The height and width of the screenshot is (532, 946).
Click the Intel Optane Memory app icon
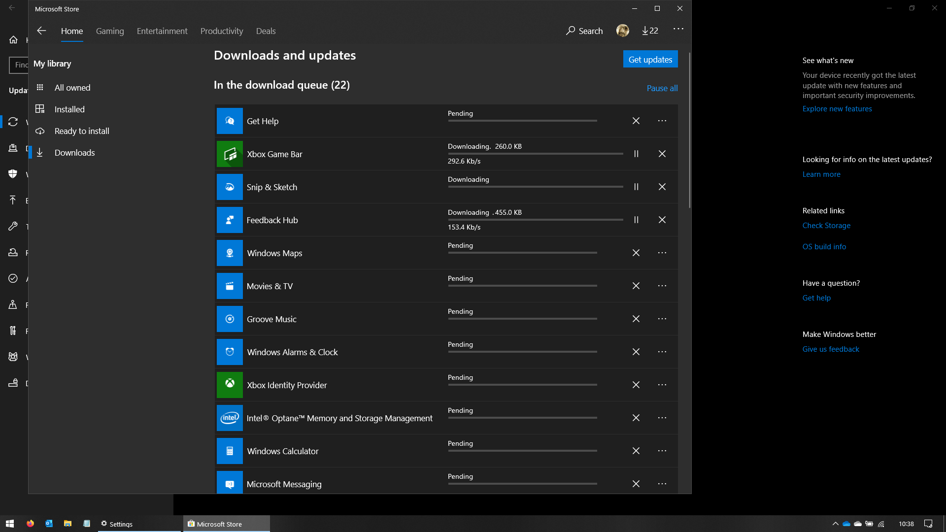click(230, 418)
